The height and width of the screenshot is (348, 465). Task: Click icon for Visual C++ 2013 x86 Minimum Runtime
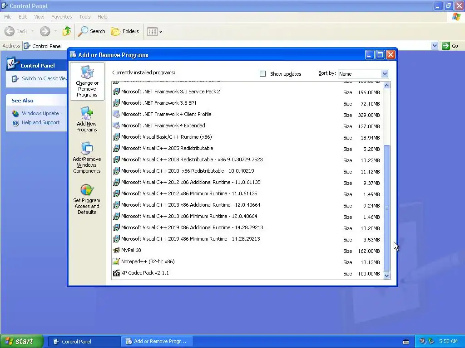pyautogui.click(x=116, y=216)
